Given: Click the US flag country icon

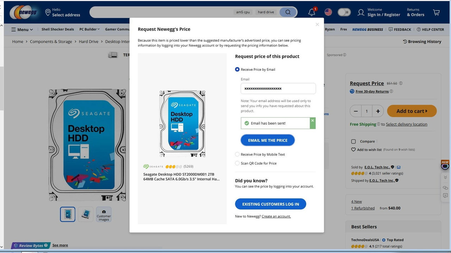Looking at the screenshot, I should click(x=328, y=12).
